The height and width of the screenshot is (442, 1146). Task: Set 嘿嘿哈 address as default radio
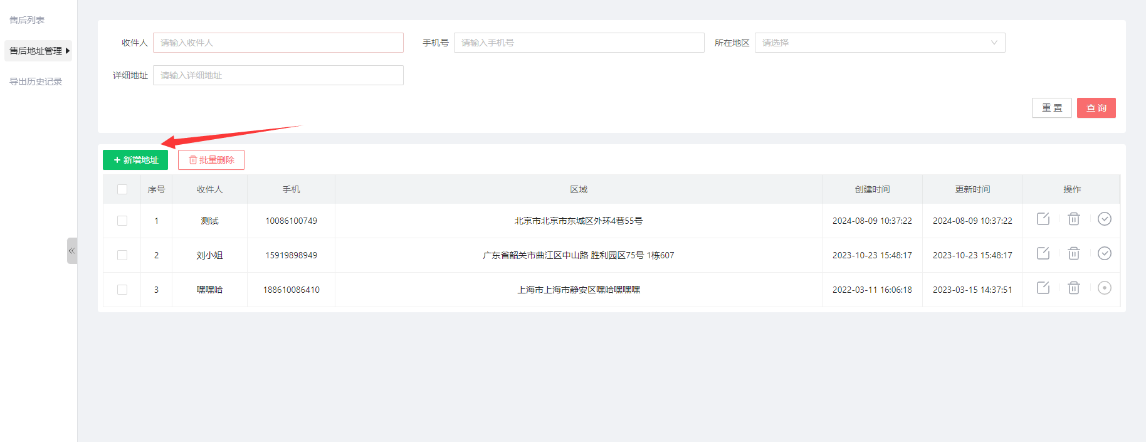click(1105, 288)
